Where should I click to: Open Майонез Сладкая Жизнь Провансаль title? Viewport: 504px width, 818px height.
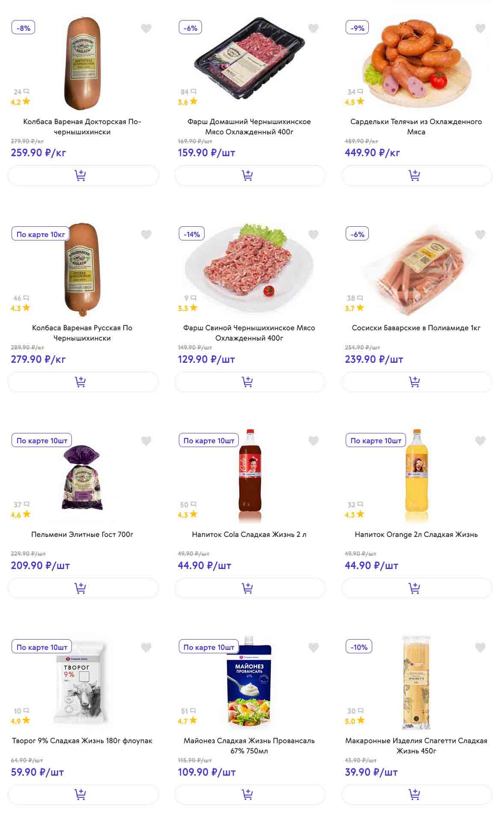coord(249,746)
